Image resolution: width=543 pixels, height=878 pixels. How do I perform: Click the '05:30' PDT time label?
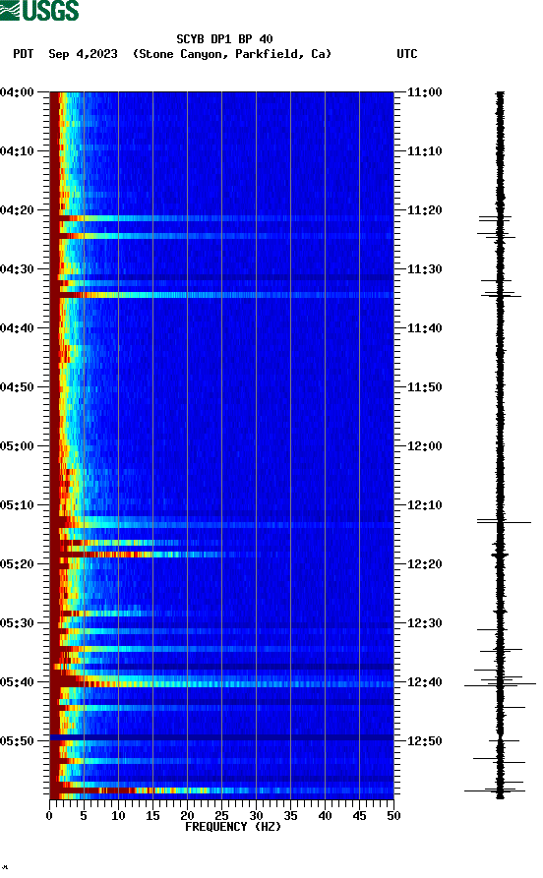click(x=17, y=623)
